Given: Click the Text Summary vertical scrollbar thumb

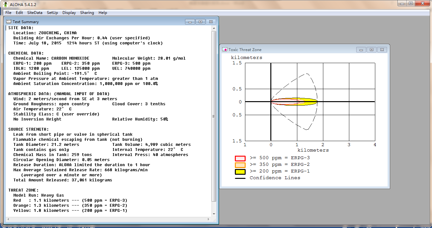Looking at the screenshot, I should [x=214, y=116].
